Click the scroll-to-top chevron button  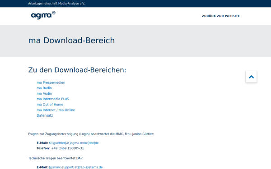coord(251,77)
